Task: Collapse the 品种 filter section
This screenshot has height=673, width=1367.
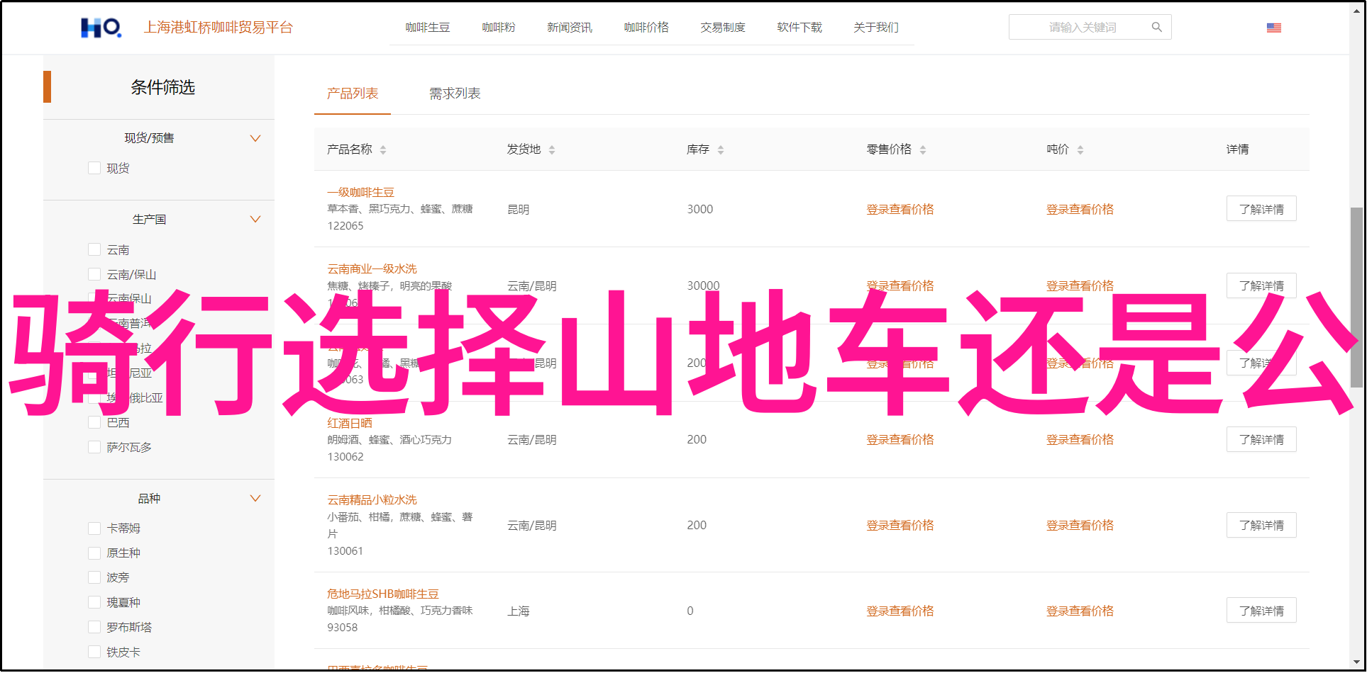Action: (x=255, y=498)
